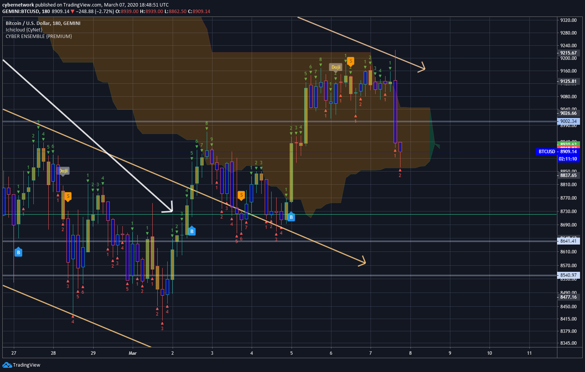Click the 9125.81 price label on axis
The height and width of the screenshot is (372, 585).
click(568, 81)
